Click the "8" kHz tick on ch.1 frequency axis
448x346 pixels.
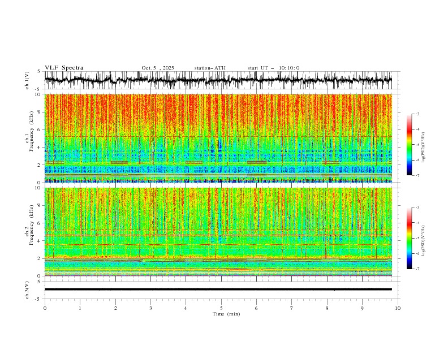39,112
